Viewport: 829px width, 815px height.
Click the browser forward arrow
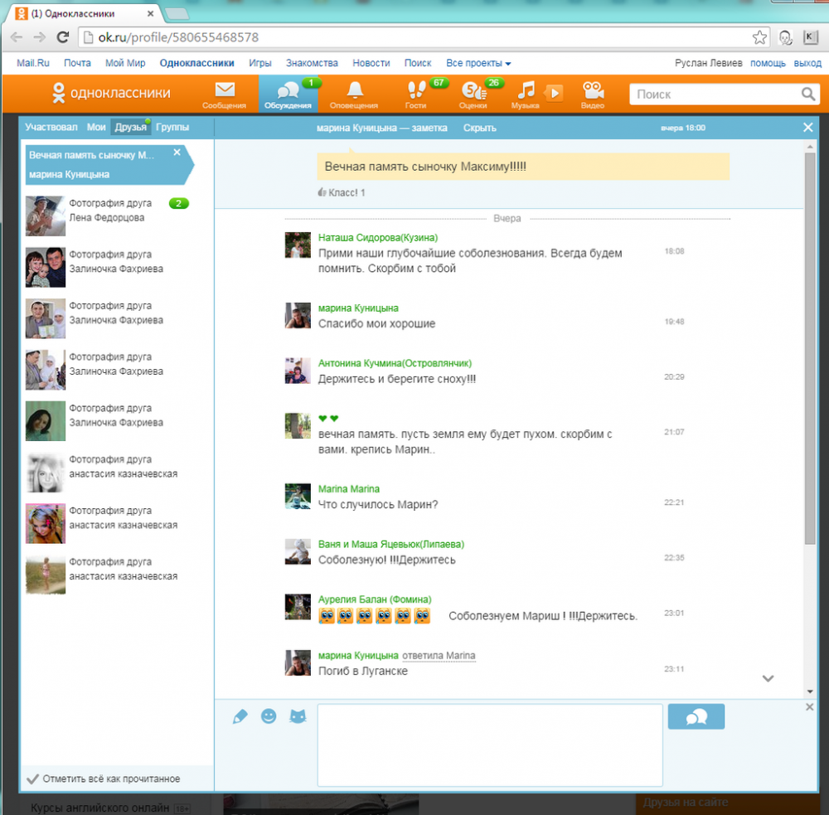(40, 37)
